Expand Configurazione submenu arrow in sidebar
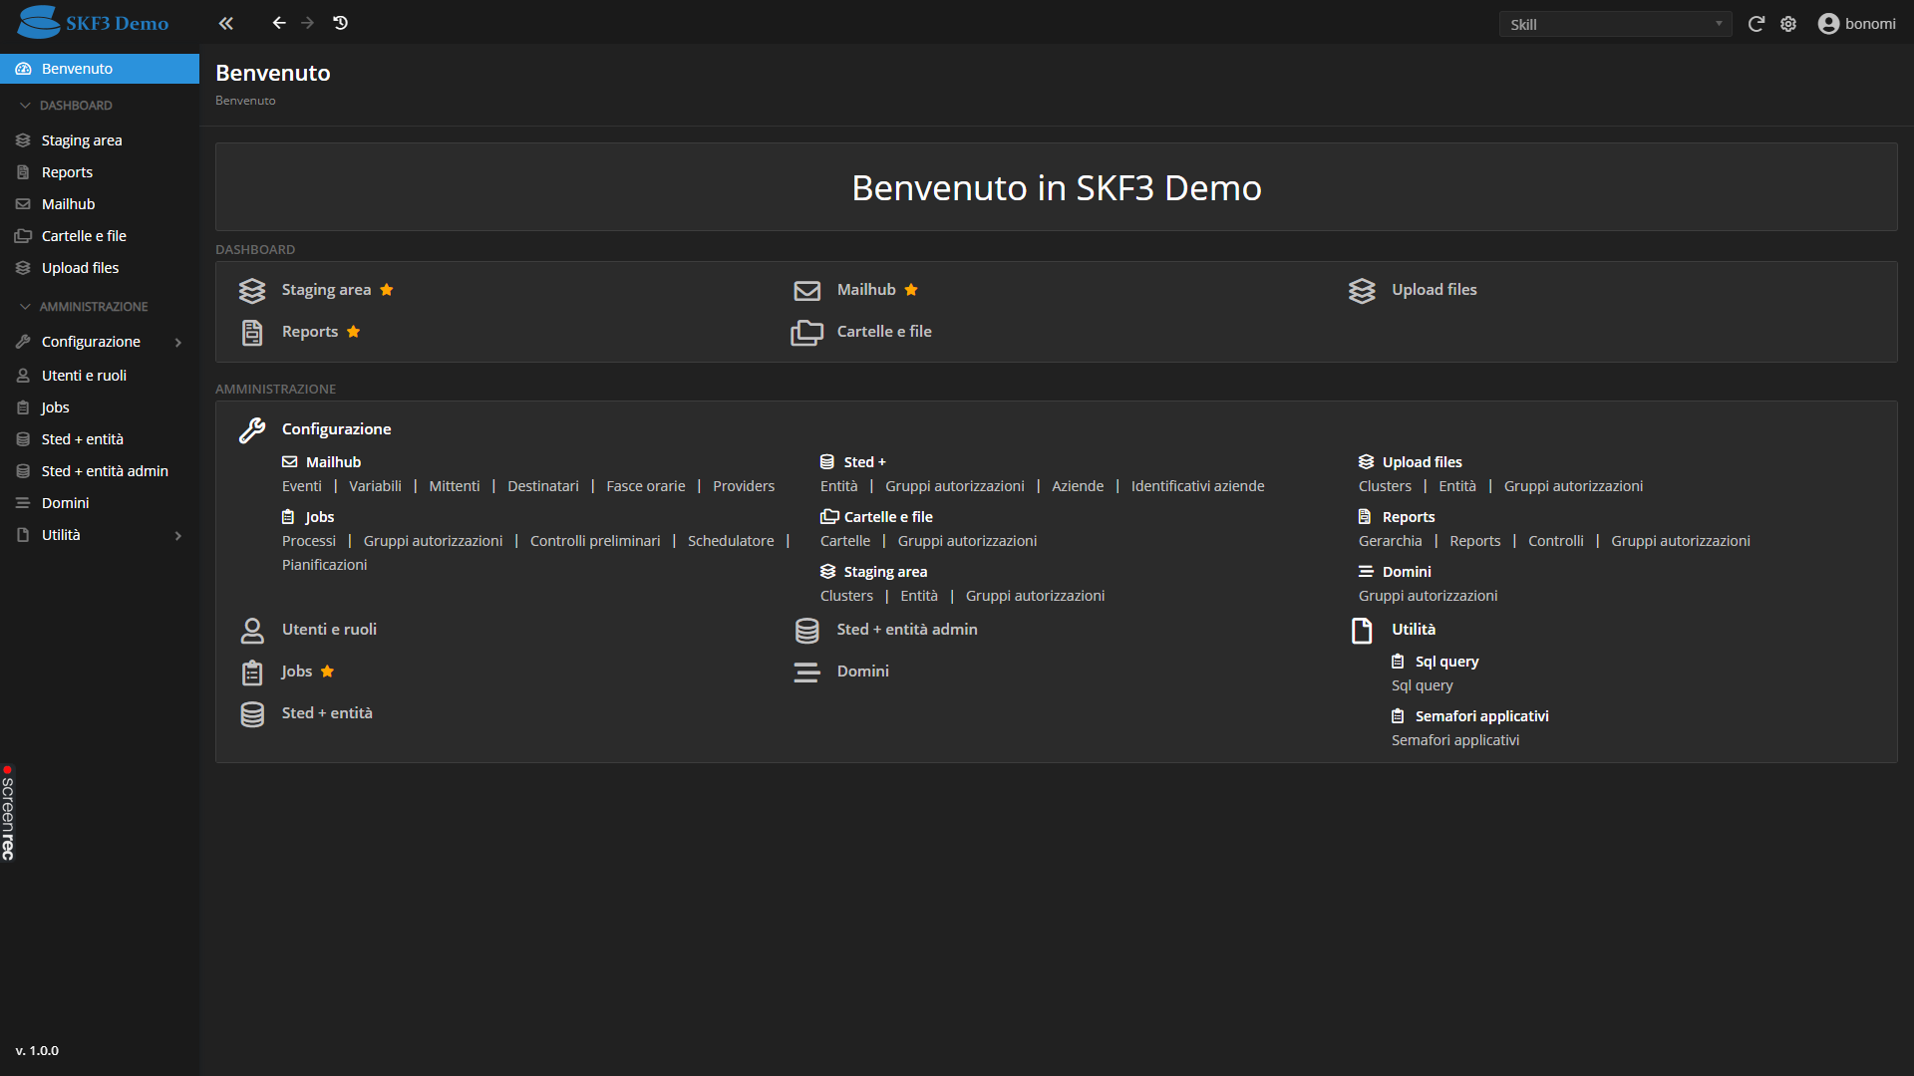This screenshot has height=1076, width=1914. click(178, 343)
